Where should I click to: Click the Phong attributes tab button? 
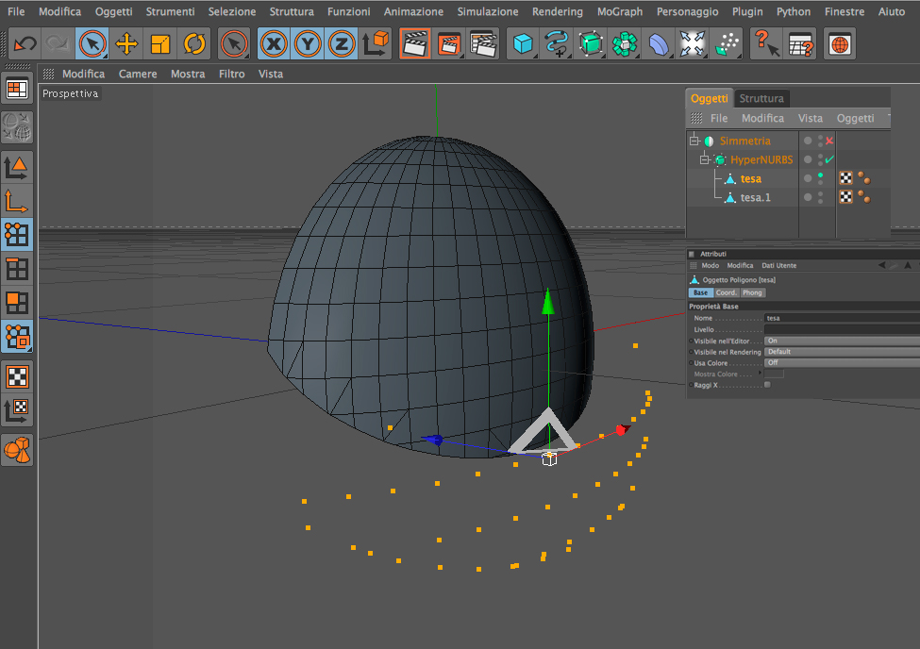(x=752, y=292)
